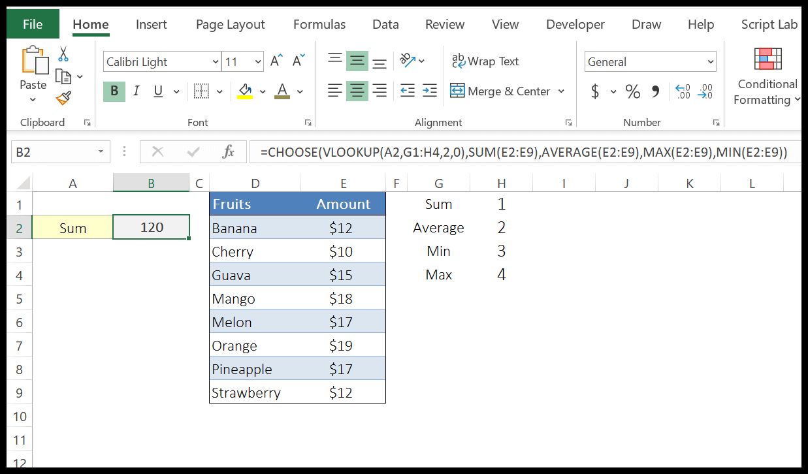Select cell containing Pineapple
The image size is (808, 474).
[x=242, y=369]
